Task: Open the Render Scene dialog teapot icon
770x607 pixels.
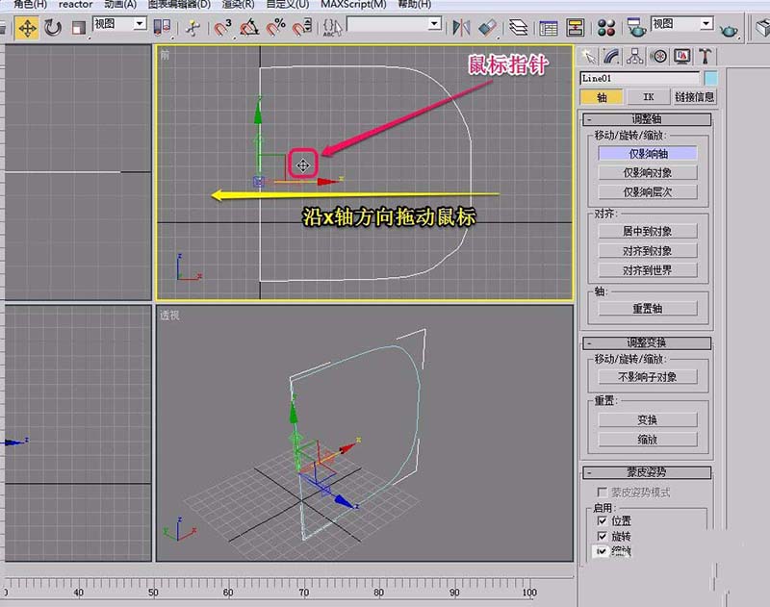Action: (x=636, y=28)
